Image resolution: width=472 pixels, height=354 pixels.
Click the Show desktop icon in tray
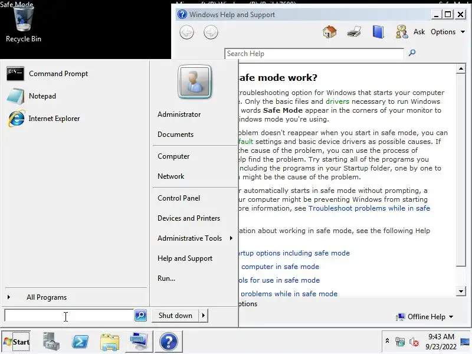tap(466, 342)
